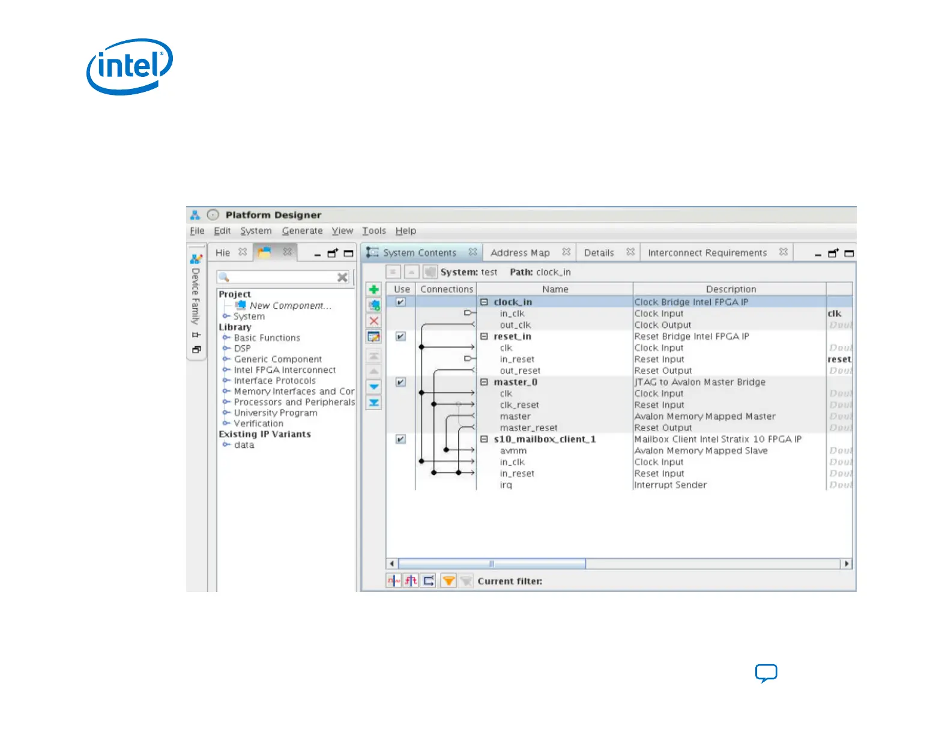Click the Device Family sidebar icon
The width and height of the screenshot is (951, 735).
click(196, 259)
